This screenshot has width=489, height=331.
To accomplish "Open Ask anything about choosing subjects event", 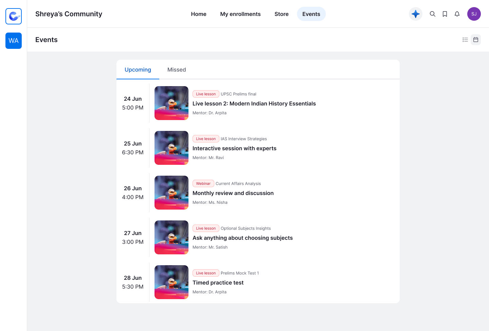I will point(242,238).
